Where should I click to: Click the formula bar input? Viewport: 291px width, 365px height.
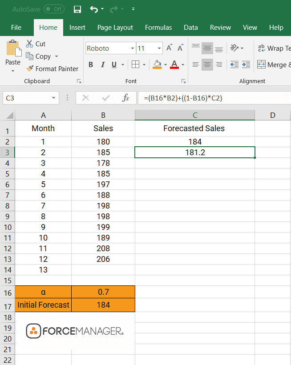click(214, 98)
